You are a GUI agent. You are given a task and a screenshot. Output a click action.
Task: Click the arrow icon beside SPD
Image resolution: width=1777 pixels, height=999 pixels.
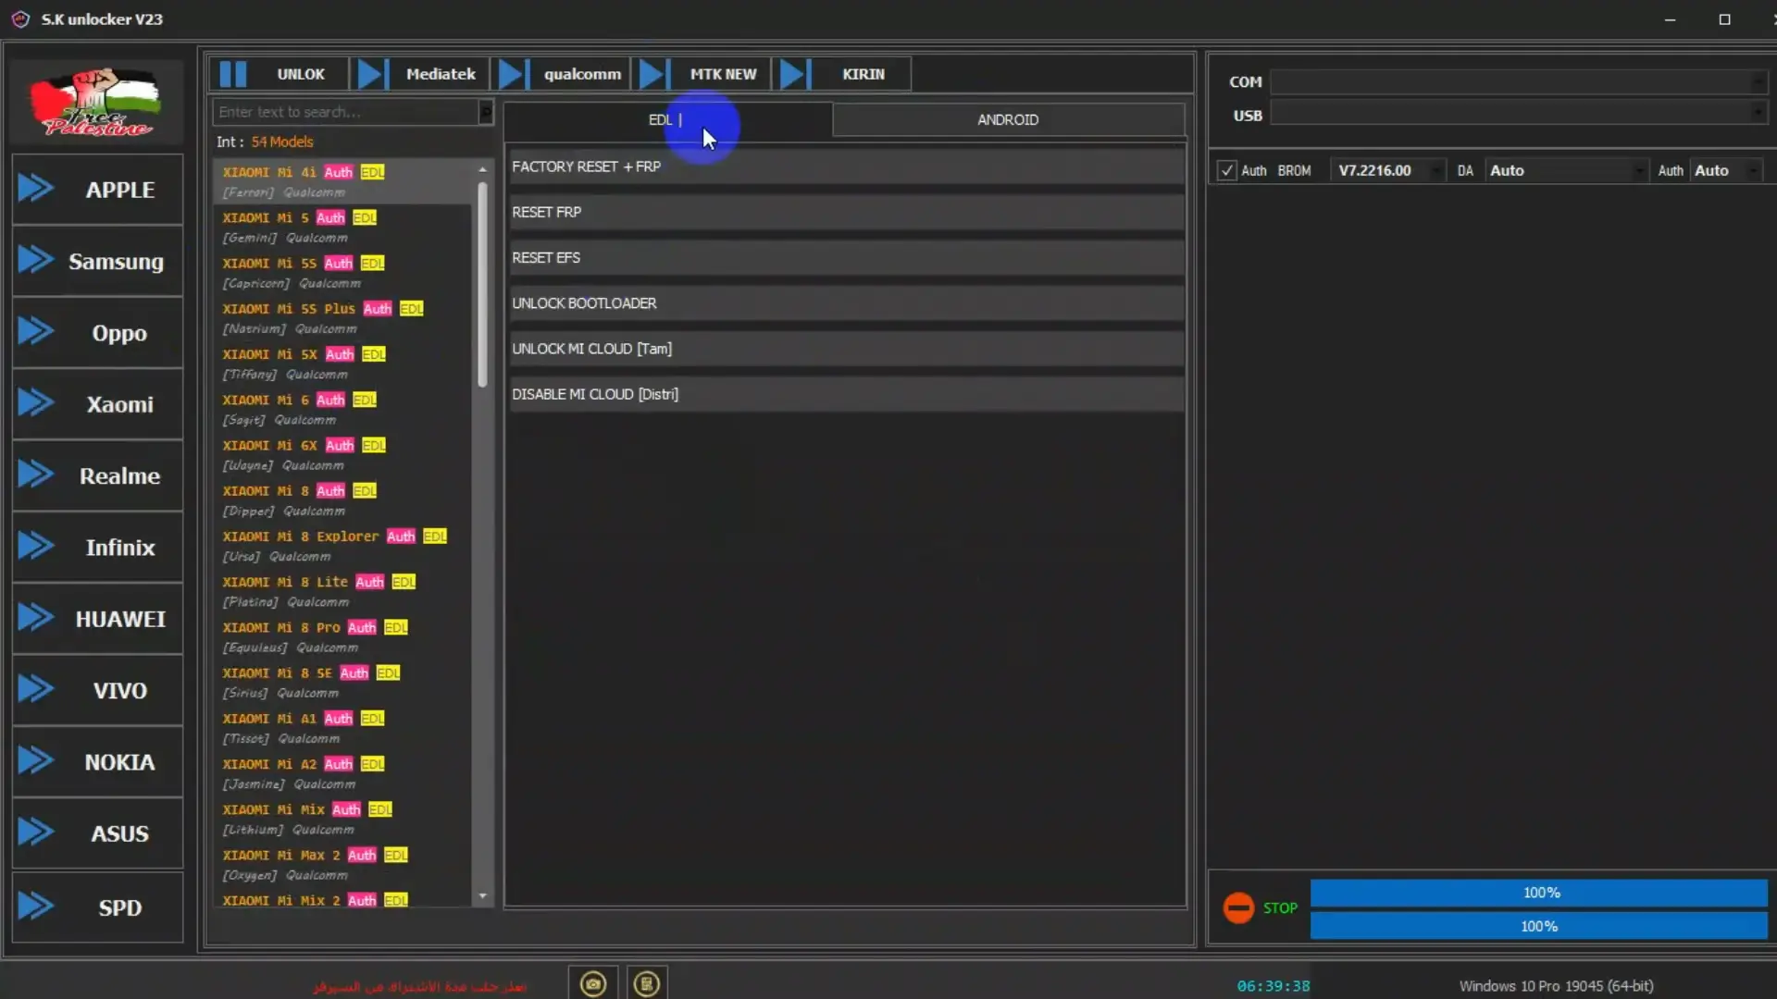[36, 906]
